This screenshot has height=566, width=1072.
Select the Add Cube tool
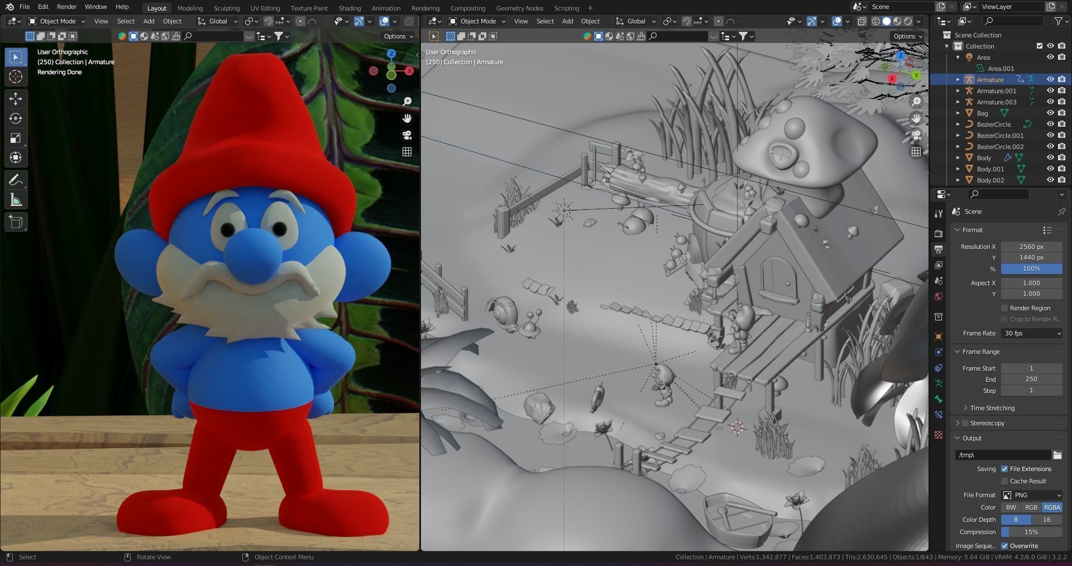tap(16, 222)
